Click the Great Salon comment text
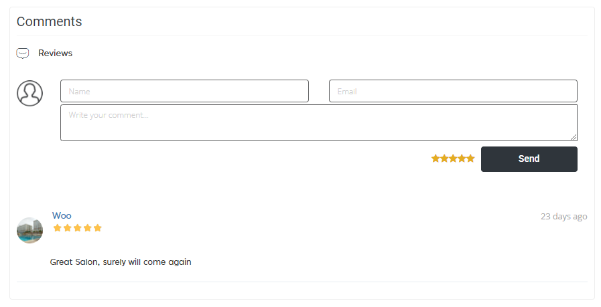601x307 pixels. [121, 262]
